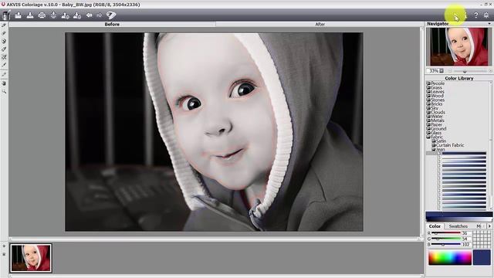Image resolution: width=494 pixels, height=278 pixels.
Task: Open the Swatches tab
Action: click(x=458, y=226)
